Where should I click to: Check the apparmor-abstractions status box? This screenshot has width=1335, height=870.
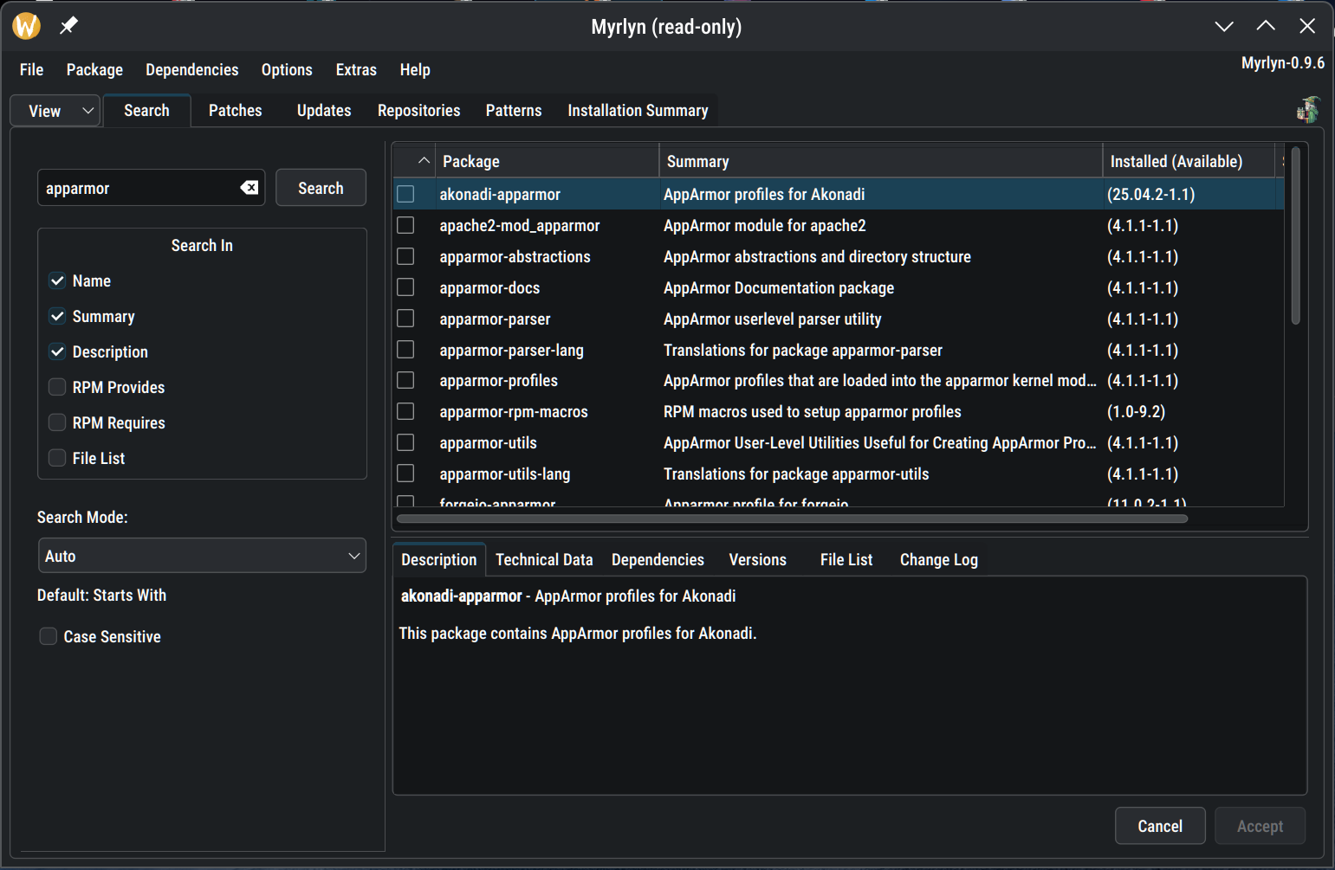point(405,256)
